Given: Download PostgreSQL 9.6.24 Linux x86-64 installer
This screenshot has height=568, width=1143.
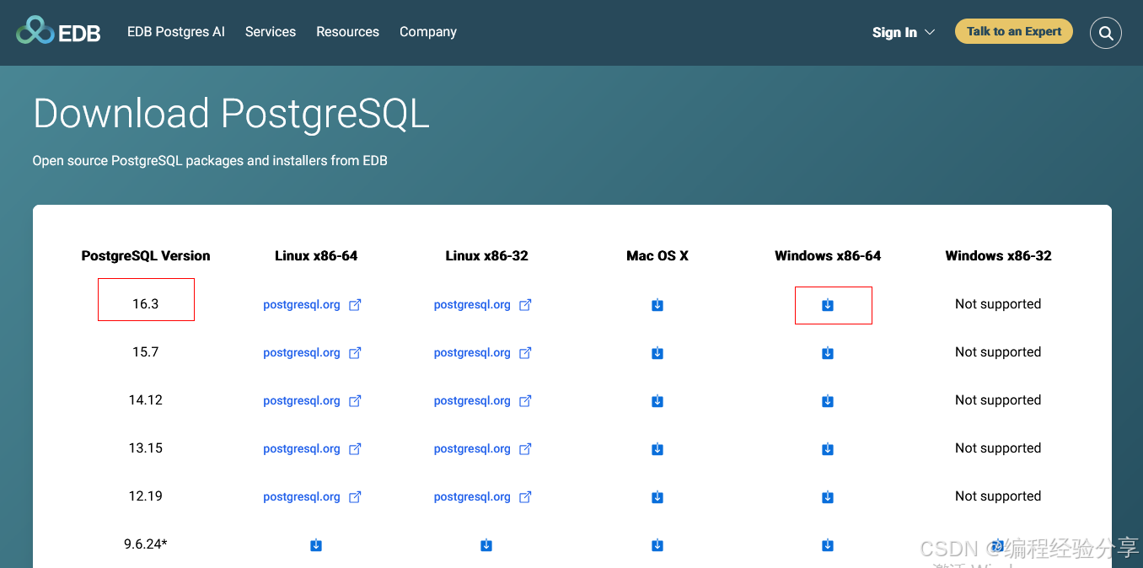Looking at the screenshot, I should [x=316, y=545].
